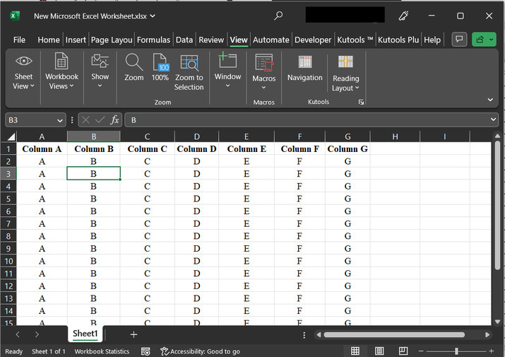The height and width of the screenshot is (357, 505).
Task: Collapse the ribbon with chevron
Action: pos(490,100)
